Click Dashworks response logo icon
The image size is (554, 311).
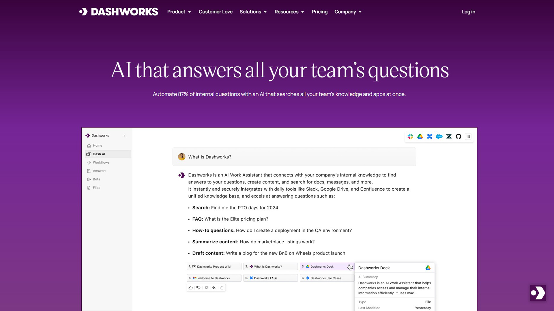click(181, 175)
